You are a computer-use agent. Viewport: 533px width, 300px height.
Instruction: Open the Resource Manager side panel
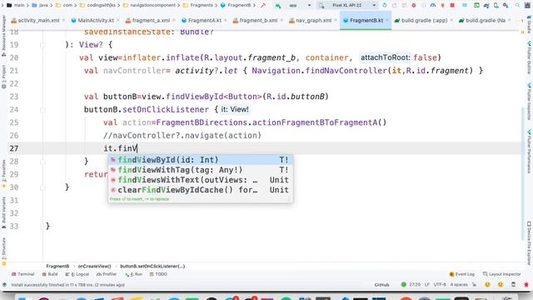click(3, 36)
